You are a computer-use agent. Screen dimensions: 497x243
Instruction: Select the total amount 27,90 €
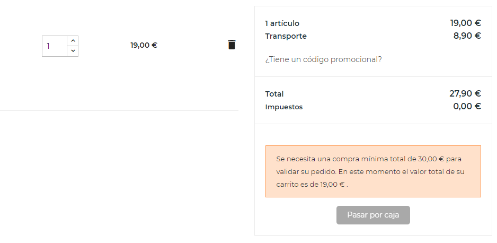465,93
